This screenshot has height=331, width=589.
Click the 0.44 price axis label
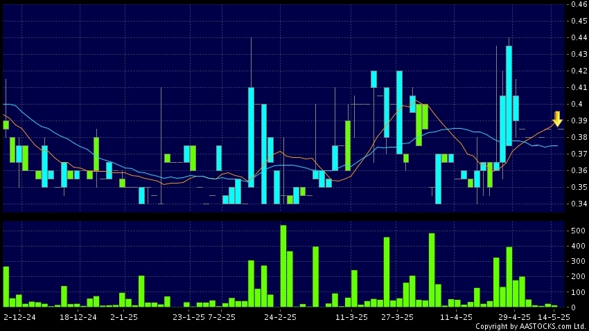579,37
